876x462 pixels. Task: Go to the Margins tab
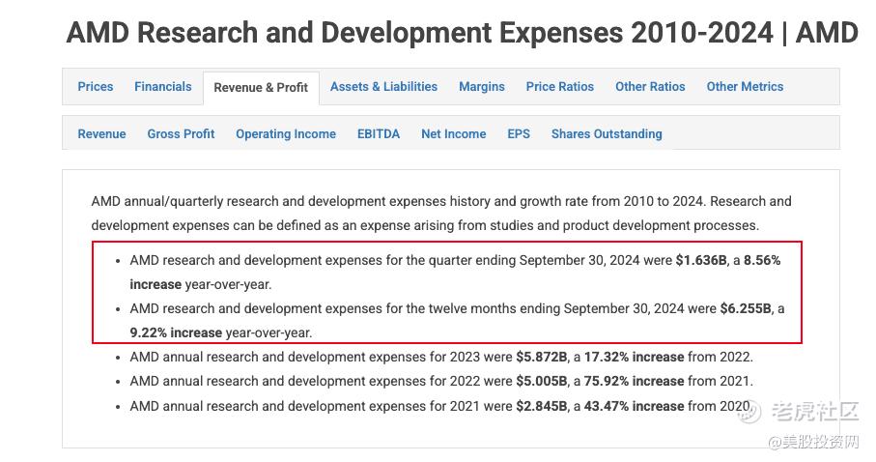481,87
